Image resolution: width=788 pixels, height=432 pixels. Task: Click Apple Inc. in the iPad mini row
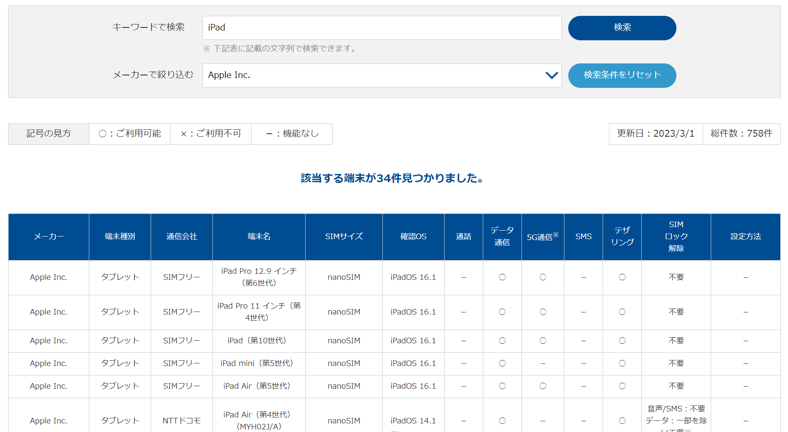pyautogui.click(x=48, y=363)
